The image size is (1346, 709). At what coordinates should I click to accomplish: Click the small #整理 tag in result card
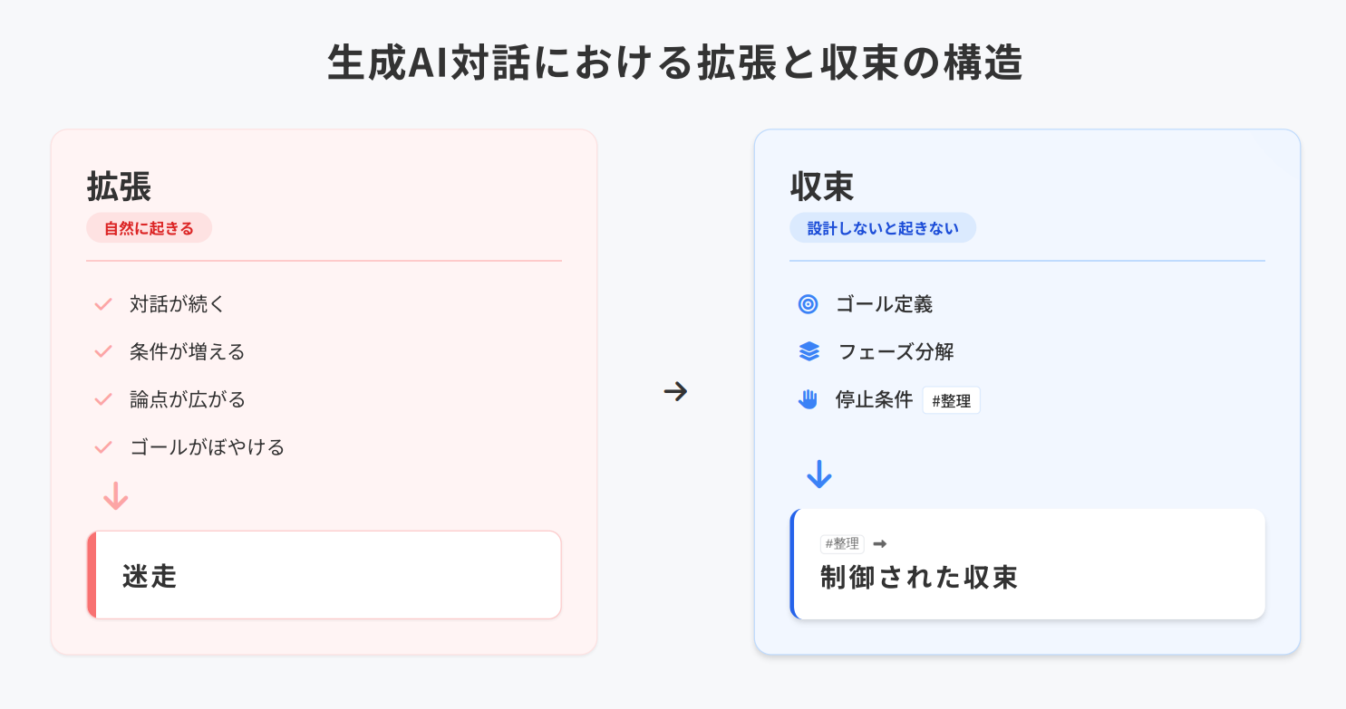pyautogui.click(x=842, y=543)
